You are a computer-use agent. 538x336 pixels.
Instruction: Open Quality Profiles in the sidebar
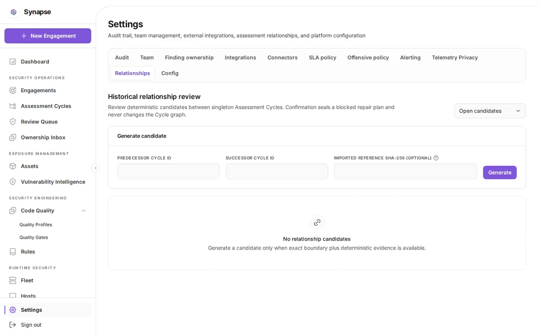[35, 224]
